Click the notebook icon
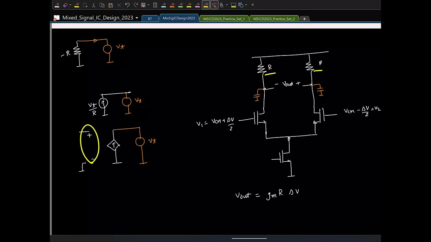This screenshot has width=431, height=242. pos(57,18)
